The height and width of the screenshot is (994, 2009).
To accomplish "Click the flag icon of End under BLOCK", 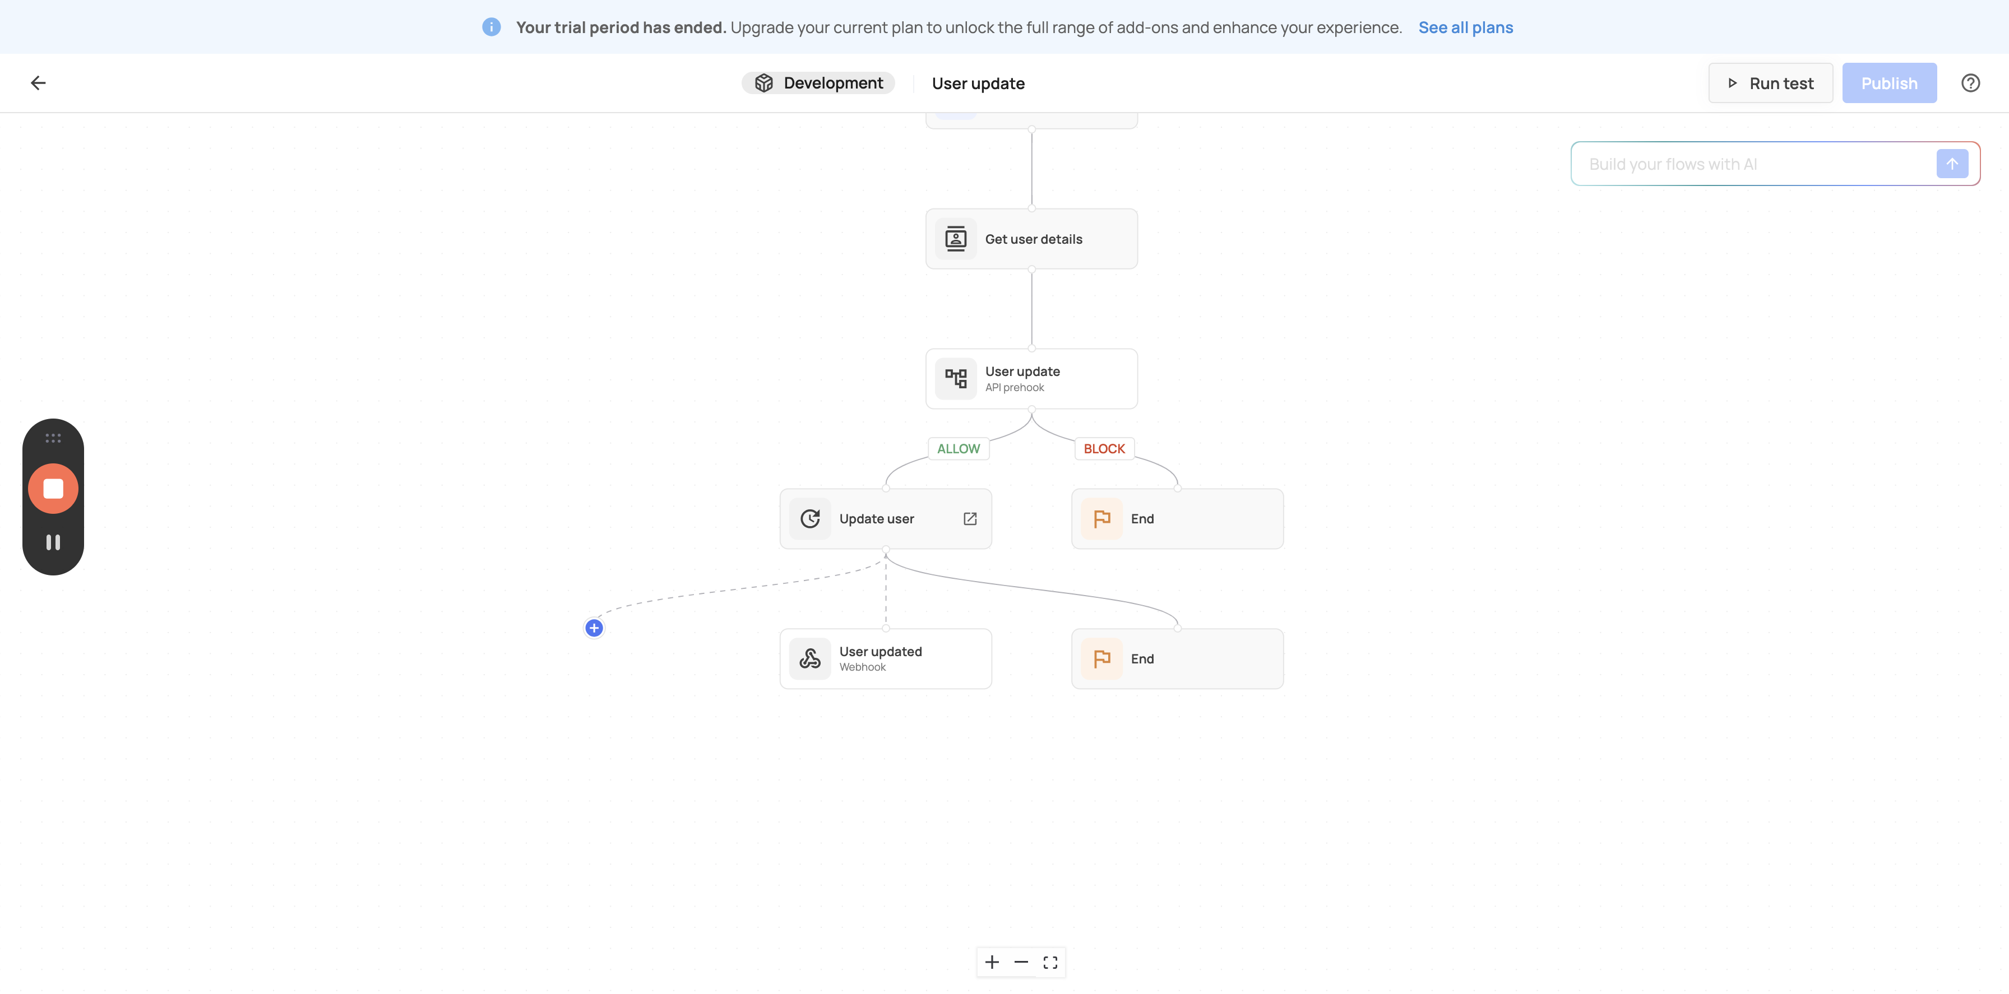I will pos(1101,518).
